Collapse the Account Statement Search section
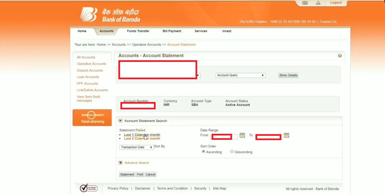 point(120,121)
